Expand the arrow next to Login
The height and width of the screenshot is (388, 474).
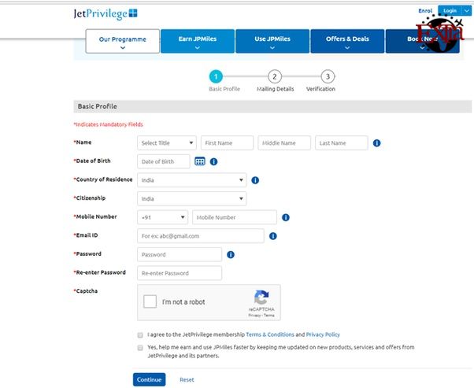tap(466, 10)
